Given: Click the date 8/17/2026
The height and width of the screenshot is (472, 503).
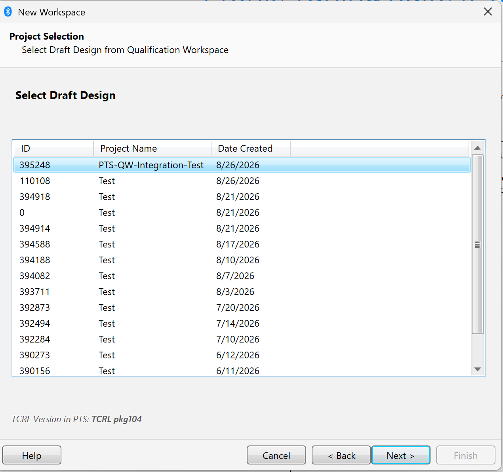Looking at the screenshot, I should coord(238,244).
